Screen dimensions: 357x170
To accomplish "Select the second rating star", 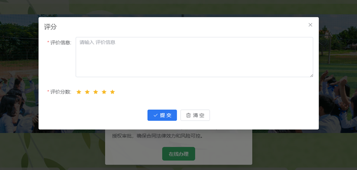I will pos(87,92).
